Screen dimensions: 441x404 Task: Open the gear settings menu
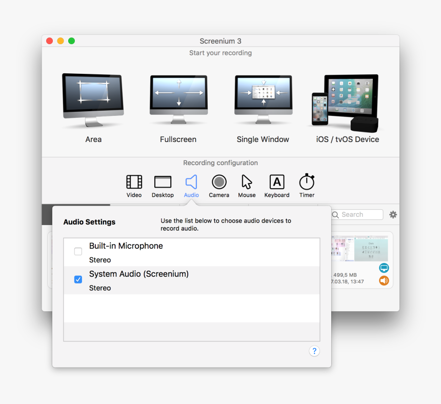pos(393,214)
